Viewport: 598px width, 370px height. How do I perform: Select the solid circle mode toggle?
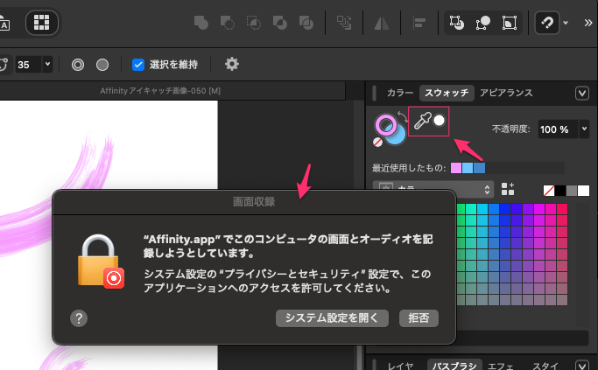coord(102,64)
